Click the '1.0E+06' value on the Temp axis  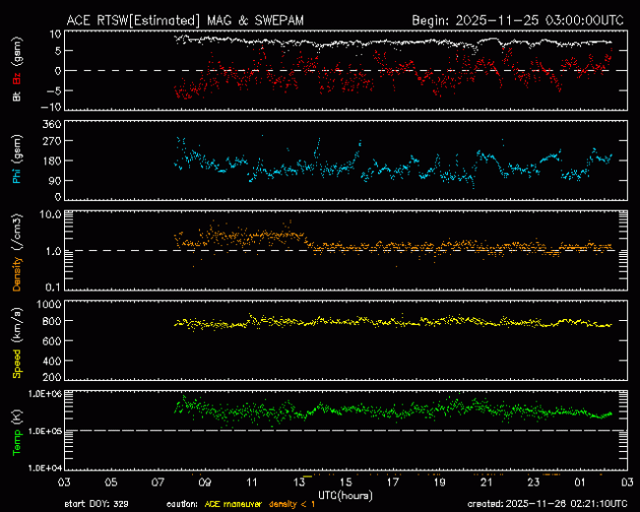[44, 394]
